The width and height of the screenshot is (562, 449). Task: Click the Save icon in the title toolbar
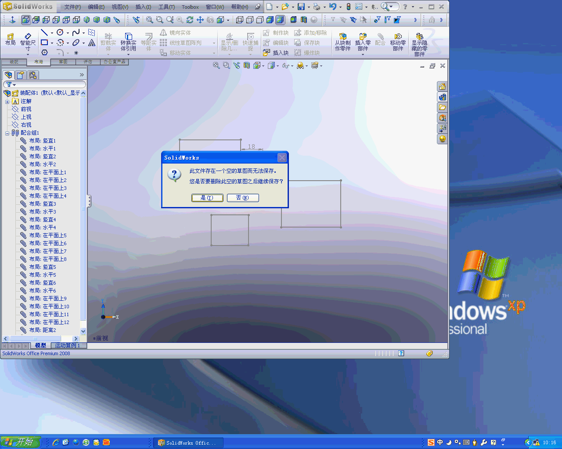[301, 7]
